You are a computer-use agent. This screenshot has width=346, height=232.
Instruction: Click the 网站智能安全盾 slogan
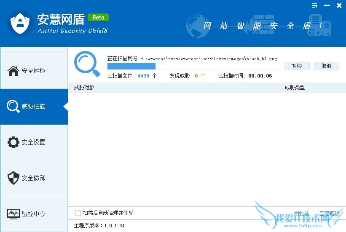click(262, 26)
